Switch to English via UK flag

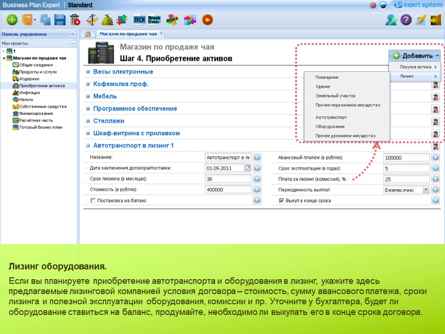(x=373, y=5)
